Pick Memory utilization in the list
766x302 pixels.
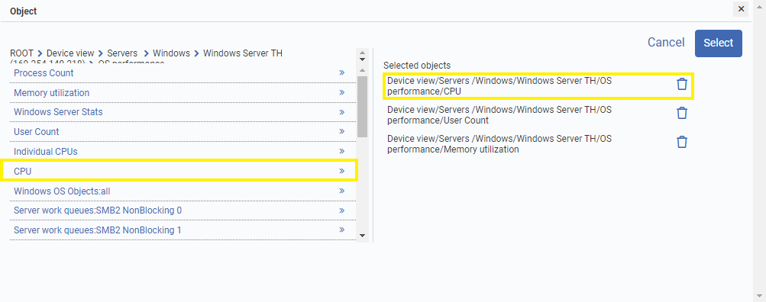(51, 93)
